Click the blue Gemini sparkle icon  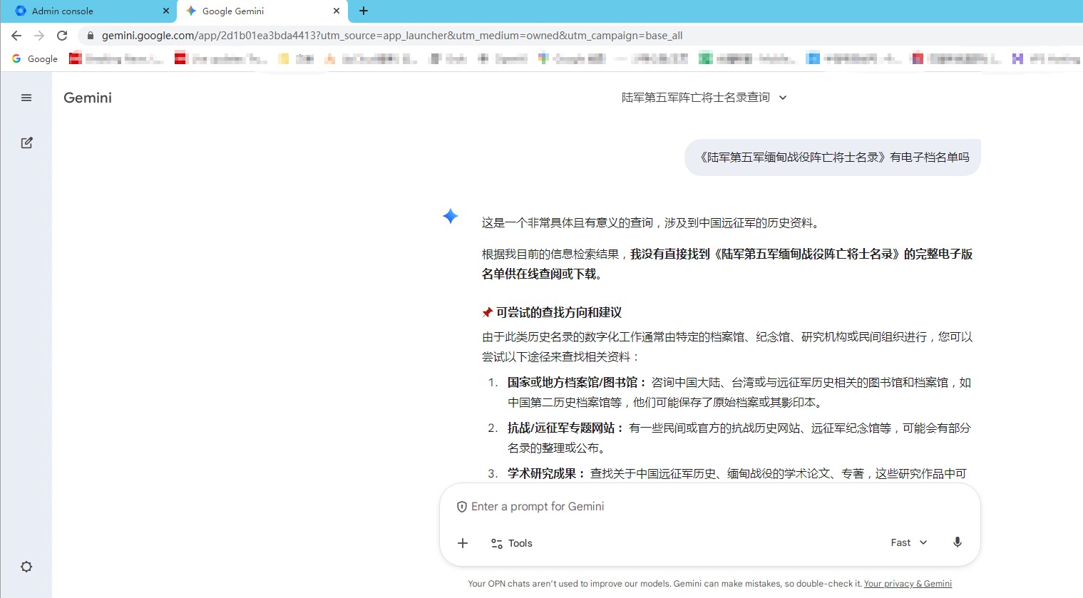(x=451, y=216)
